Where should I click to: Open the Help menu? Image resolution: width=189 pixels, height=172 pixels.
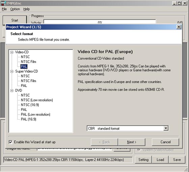pos(27,9)
